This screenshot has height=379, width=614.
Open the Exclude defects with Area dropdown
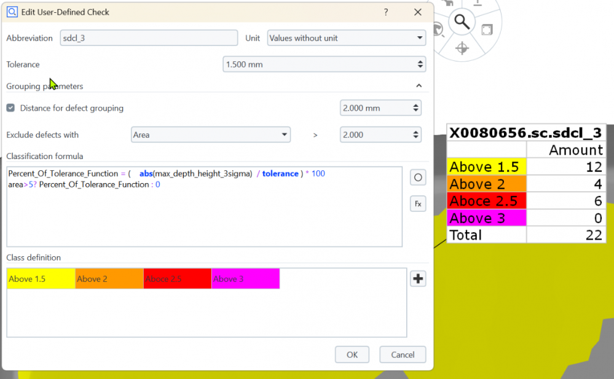[x=210, y=135]
